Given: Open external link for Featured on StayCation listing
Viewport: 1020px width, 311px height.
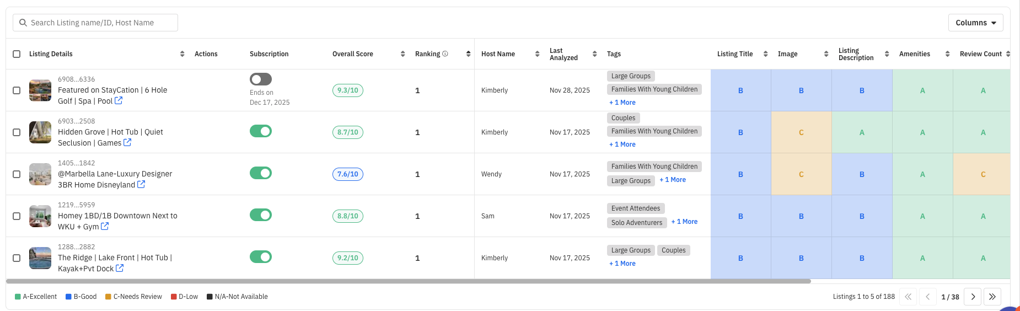Looking at the screenshot, I should click(119, 101).
